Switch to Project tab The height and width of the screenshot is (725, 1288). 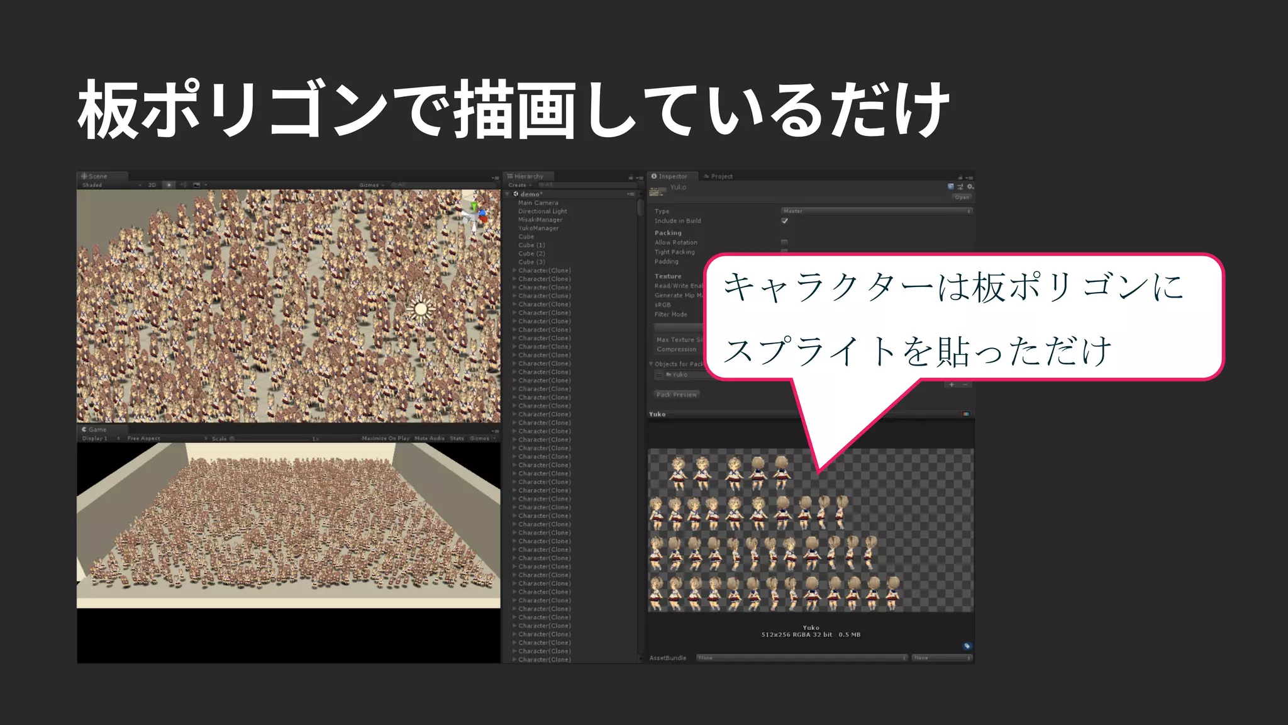(718, 177)
